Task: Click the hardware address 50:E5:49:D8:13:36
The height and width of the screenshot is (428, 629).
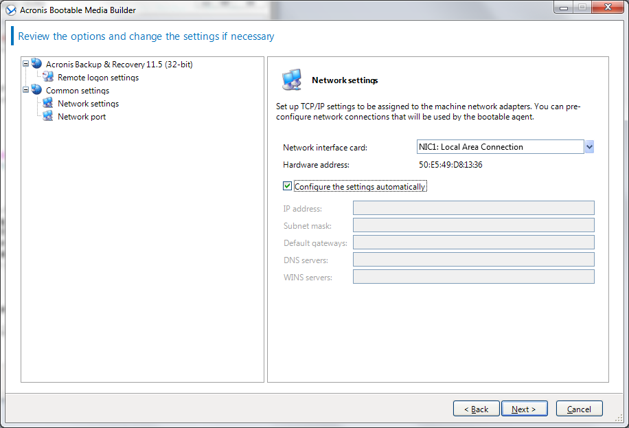Action: (450, 165)
